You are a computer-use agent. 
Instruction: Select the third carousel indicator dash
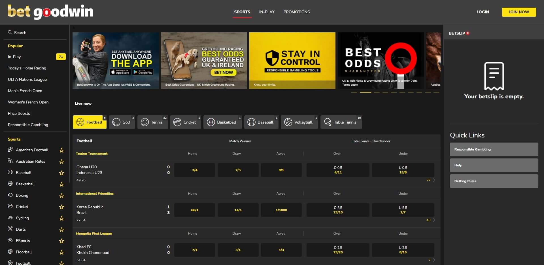377,92
